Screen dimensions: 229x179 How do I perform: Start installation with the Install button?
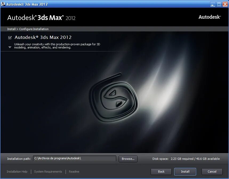185,172
